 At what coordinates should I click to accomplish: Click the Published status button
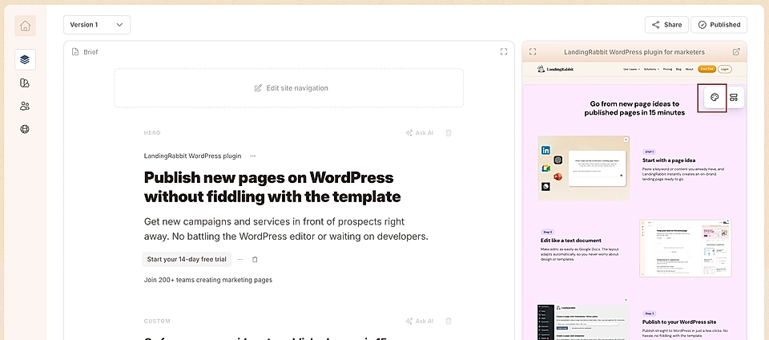719,25
